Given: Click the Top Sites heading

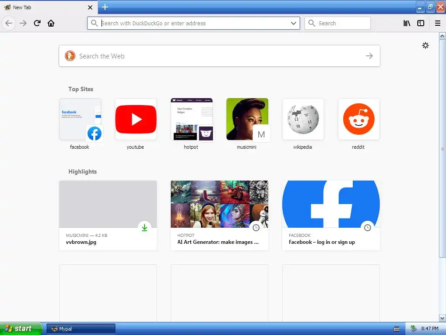Looking at the screenshot, I should [81, 89].
